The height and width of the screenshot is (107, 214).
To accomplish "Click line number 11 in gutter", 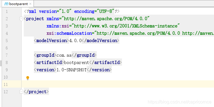I will [6, 85].
